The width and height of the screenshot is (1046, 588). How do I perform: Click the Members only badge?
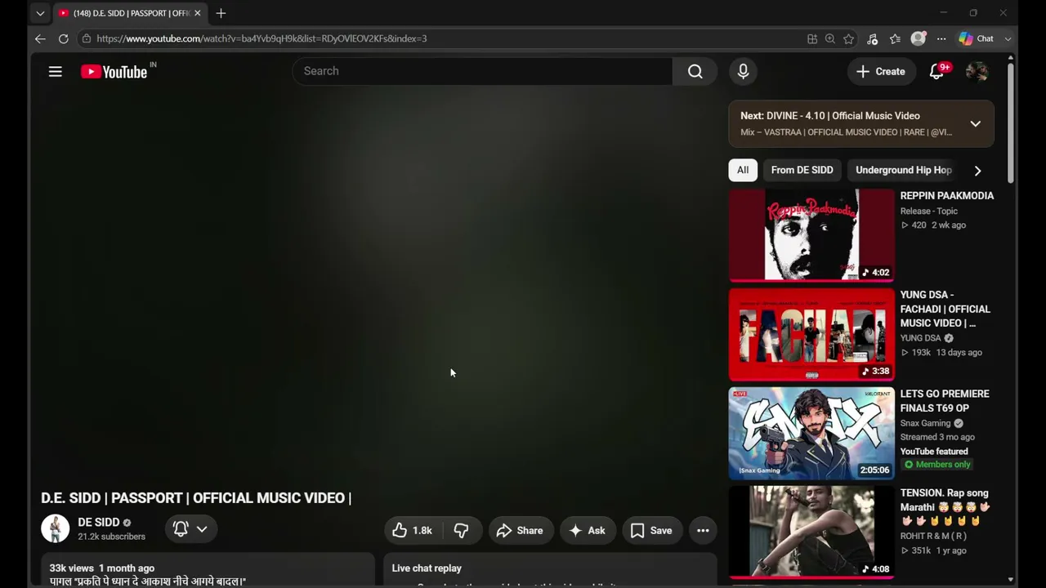[937, 465]
